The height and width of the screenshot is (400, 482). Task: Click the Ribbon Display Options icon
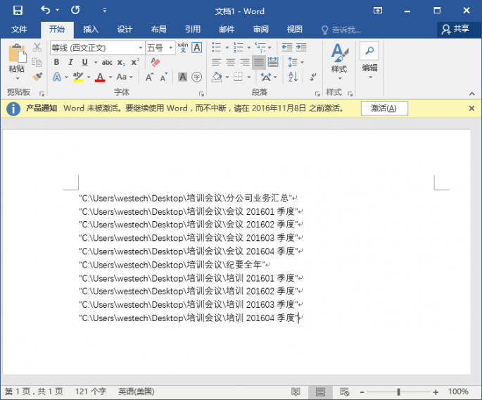point(377,11)
